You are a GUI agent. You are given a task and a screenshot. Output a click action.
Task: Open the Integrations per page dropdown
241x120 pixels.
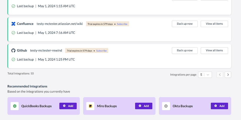tap(205, 75)
